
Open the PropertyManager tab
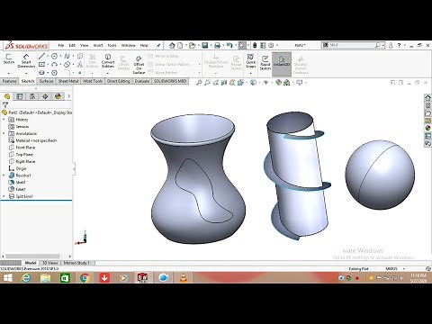[x=20, y=96]
